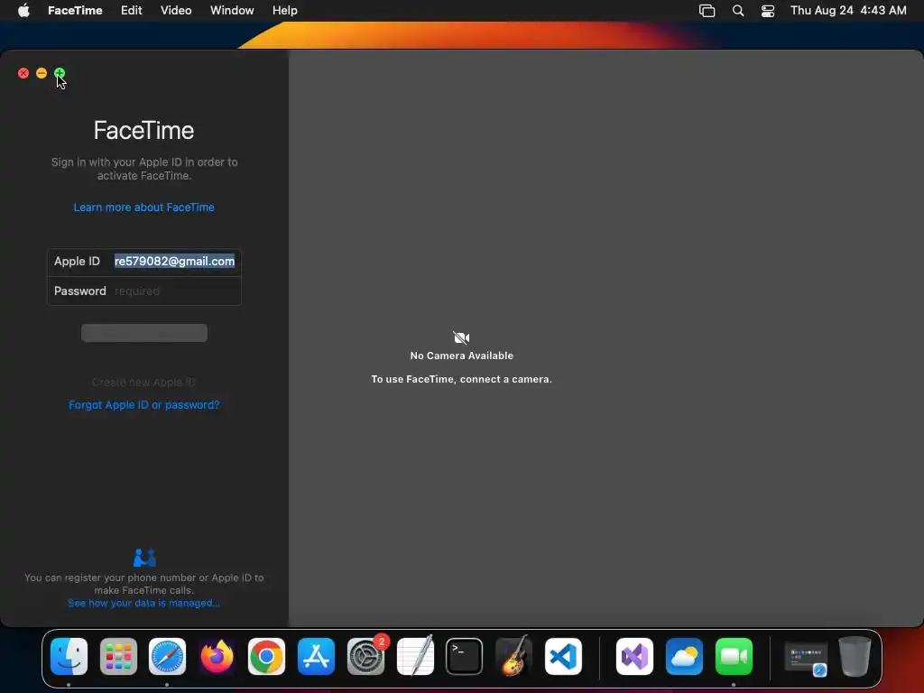Click the No Camera Available text
Image resolution: width=924 pixels, height=693 pixels.
coord(461,356)
